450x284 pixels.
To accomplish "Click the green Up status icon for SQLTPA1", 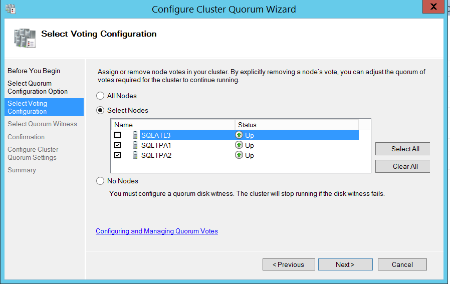I will click(239, 145).
